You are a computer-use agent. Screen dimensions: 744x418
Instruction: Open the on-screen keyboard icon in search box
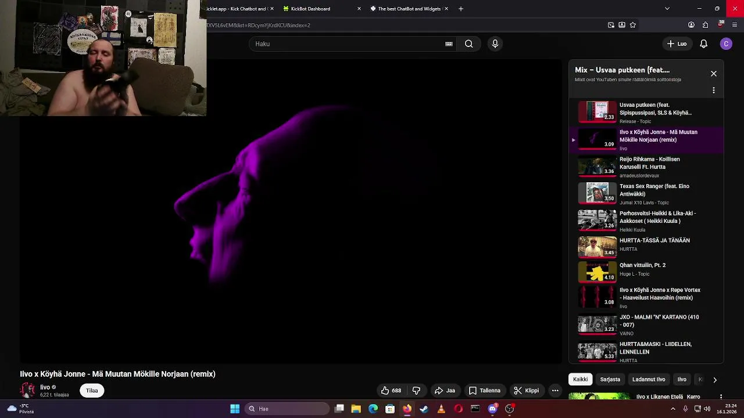(x=449, y=44)
